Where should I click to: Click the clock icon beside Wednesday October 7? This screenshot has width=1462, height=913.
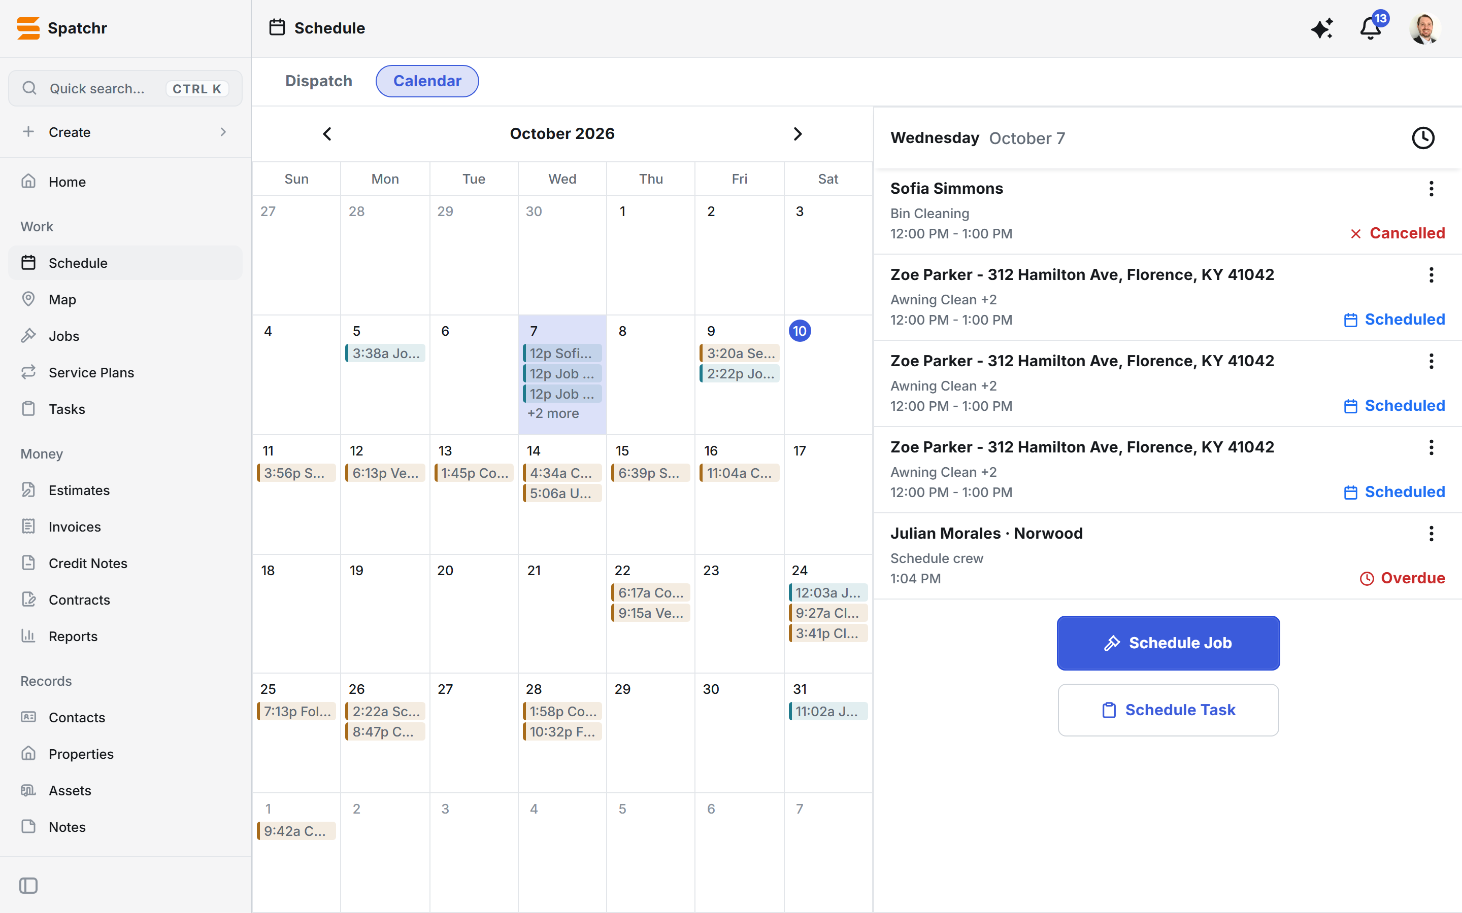pyautogui.click(x=1423, y=138)
